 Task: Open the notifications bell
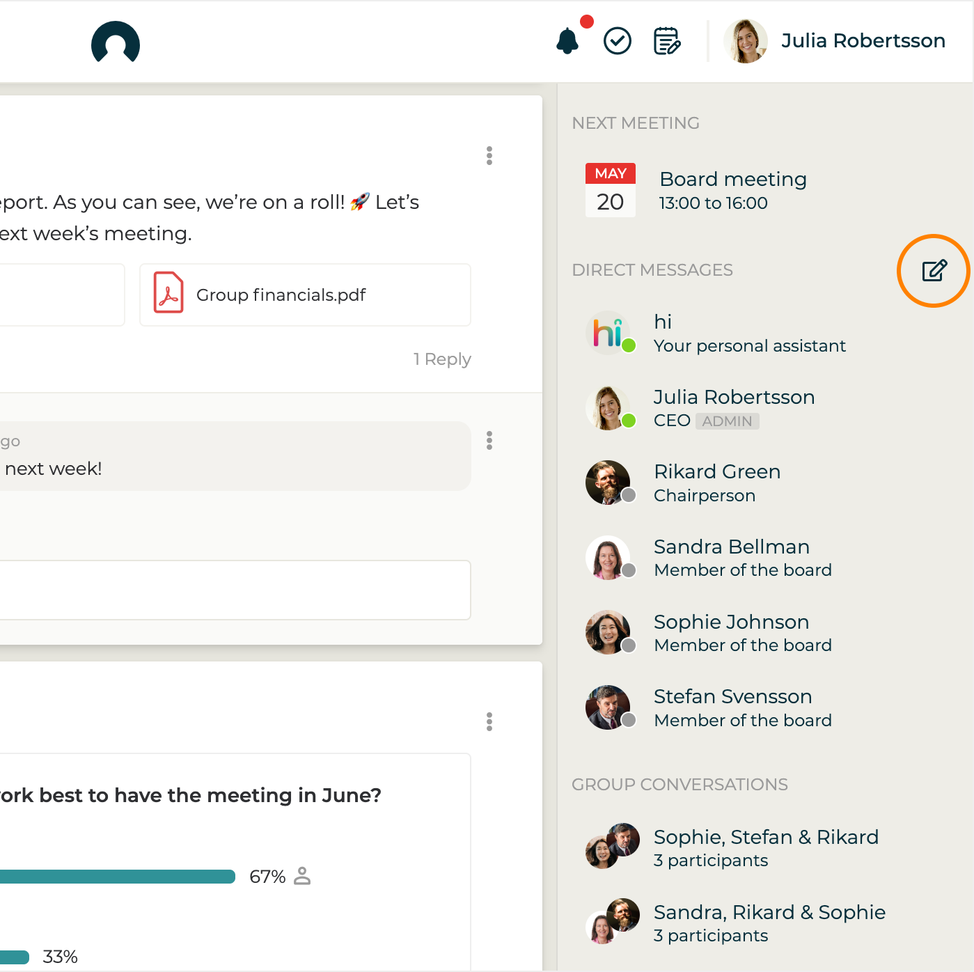point(568,41)
